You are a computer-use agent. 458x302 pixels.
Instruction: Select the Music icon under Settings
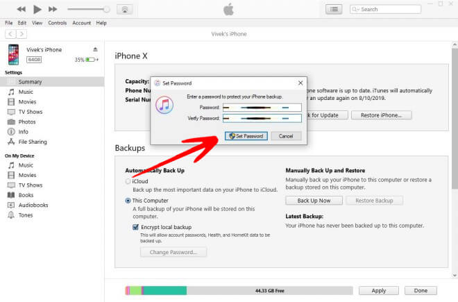11,92
